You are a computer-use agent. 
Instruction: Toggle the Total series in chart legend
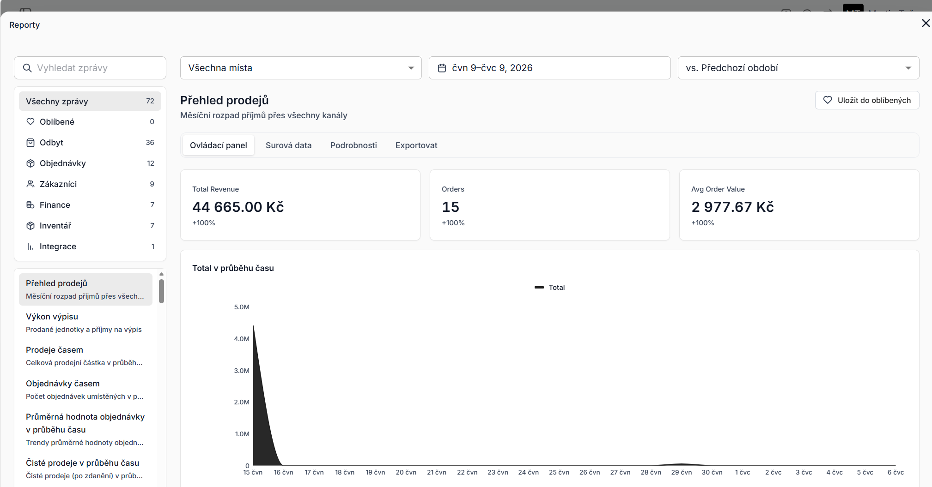point(549,287)
